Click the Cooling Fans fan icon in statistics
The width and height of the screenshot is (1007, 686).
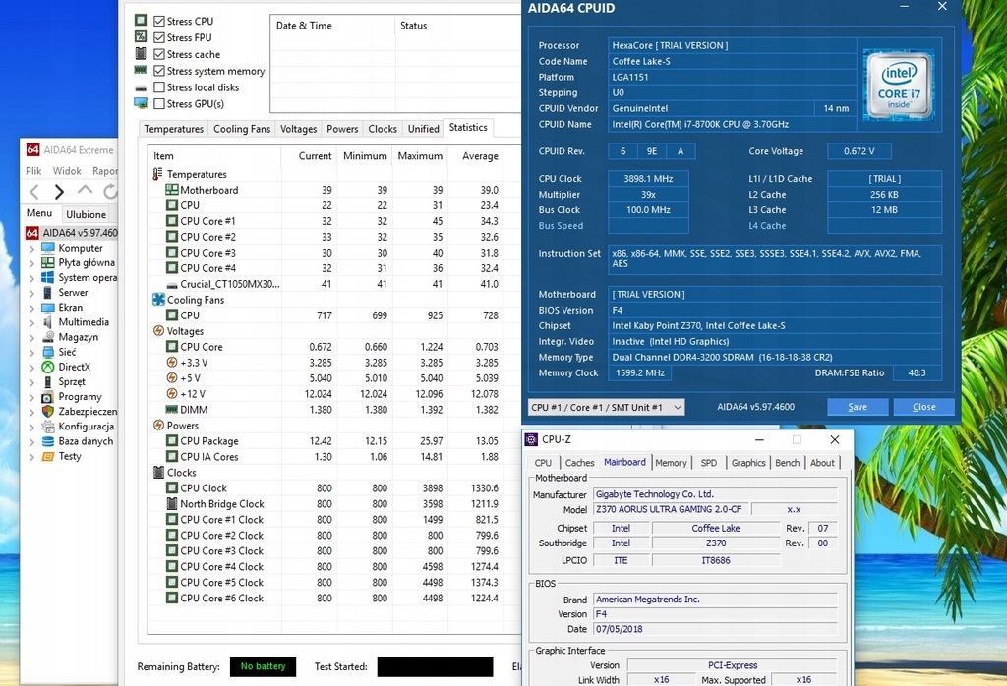click(158, 300)
